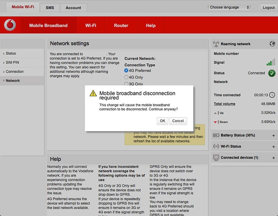The image size is (278, 216).
Task: Click the 00:00:13 time connected value
Action: (261, 95)
